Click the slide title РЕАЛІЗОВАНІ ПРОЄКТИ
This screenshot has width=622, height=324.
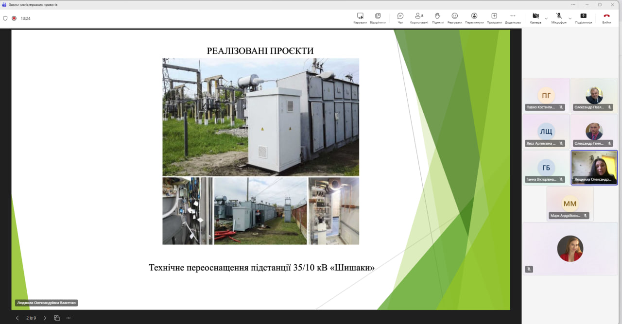pos(260,51)
